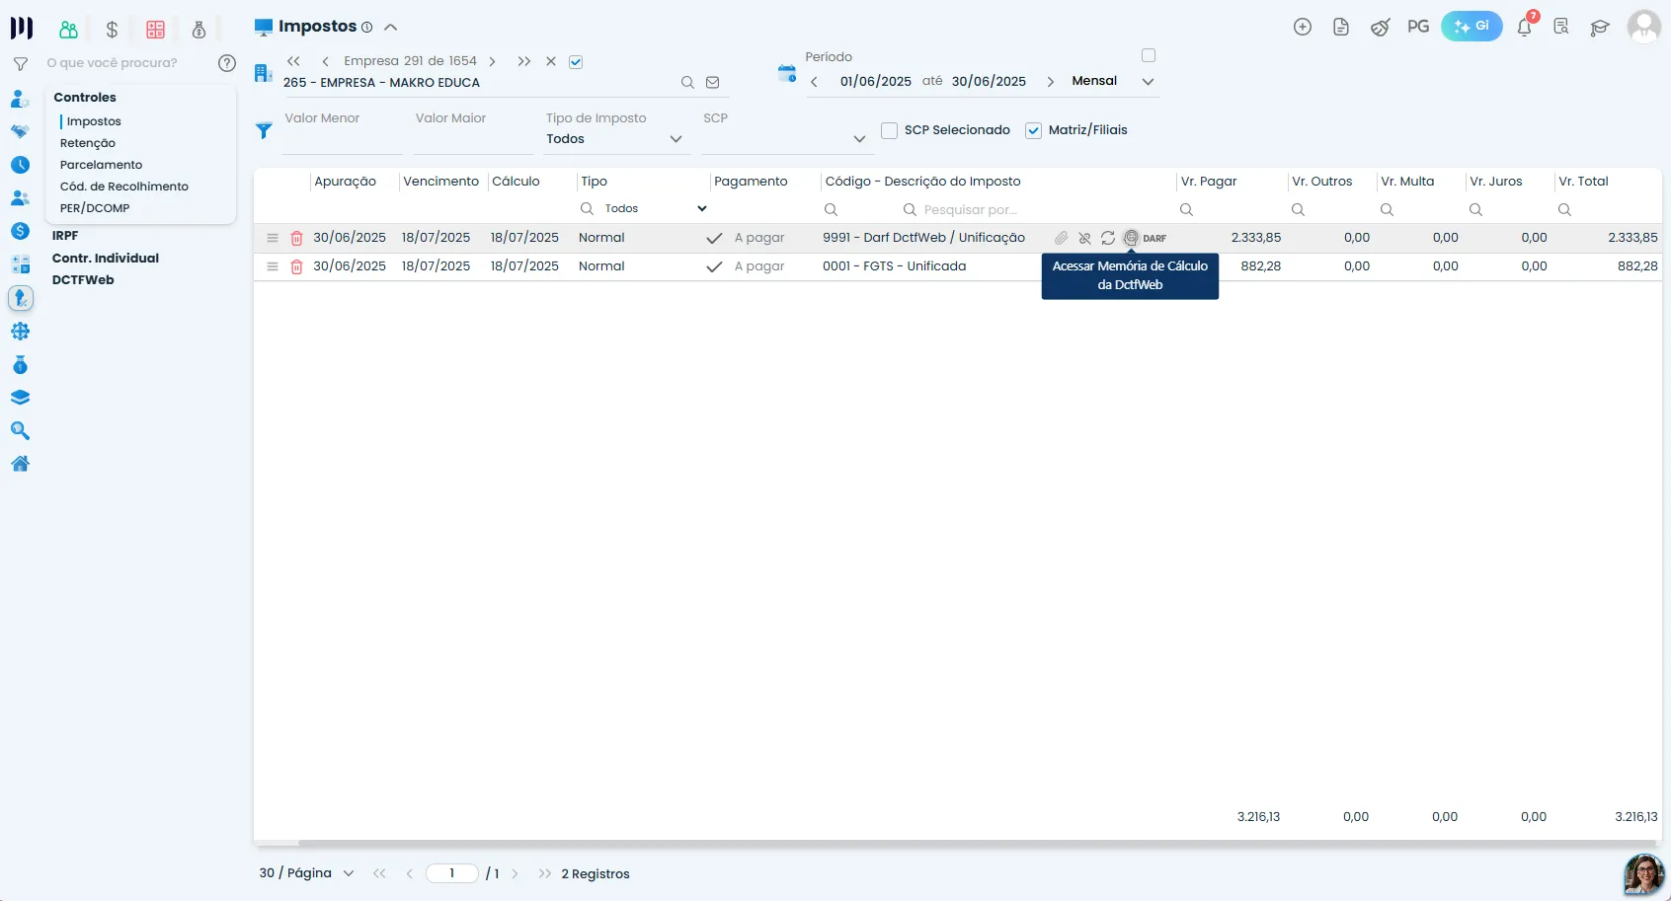Access DctfWeb calculation memory icon

pos(1131,238)
